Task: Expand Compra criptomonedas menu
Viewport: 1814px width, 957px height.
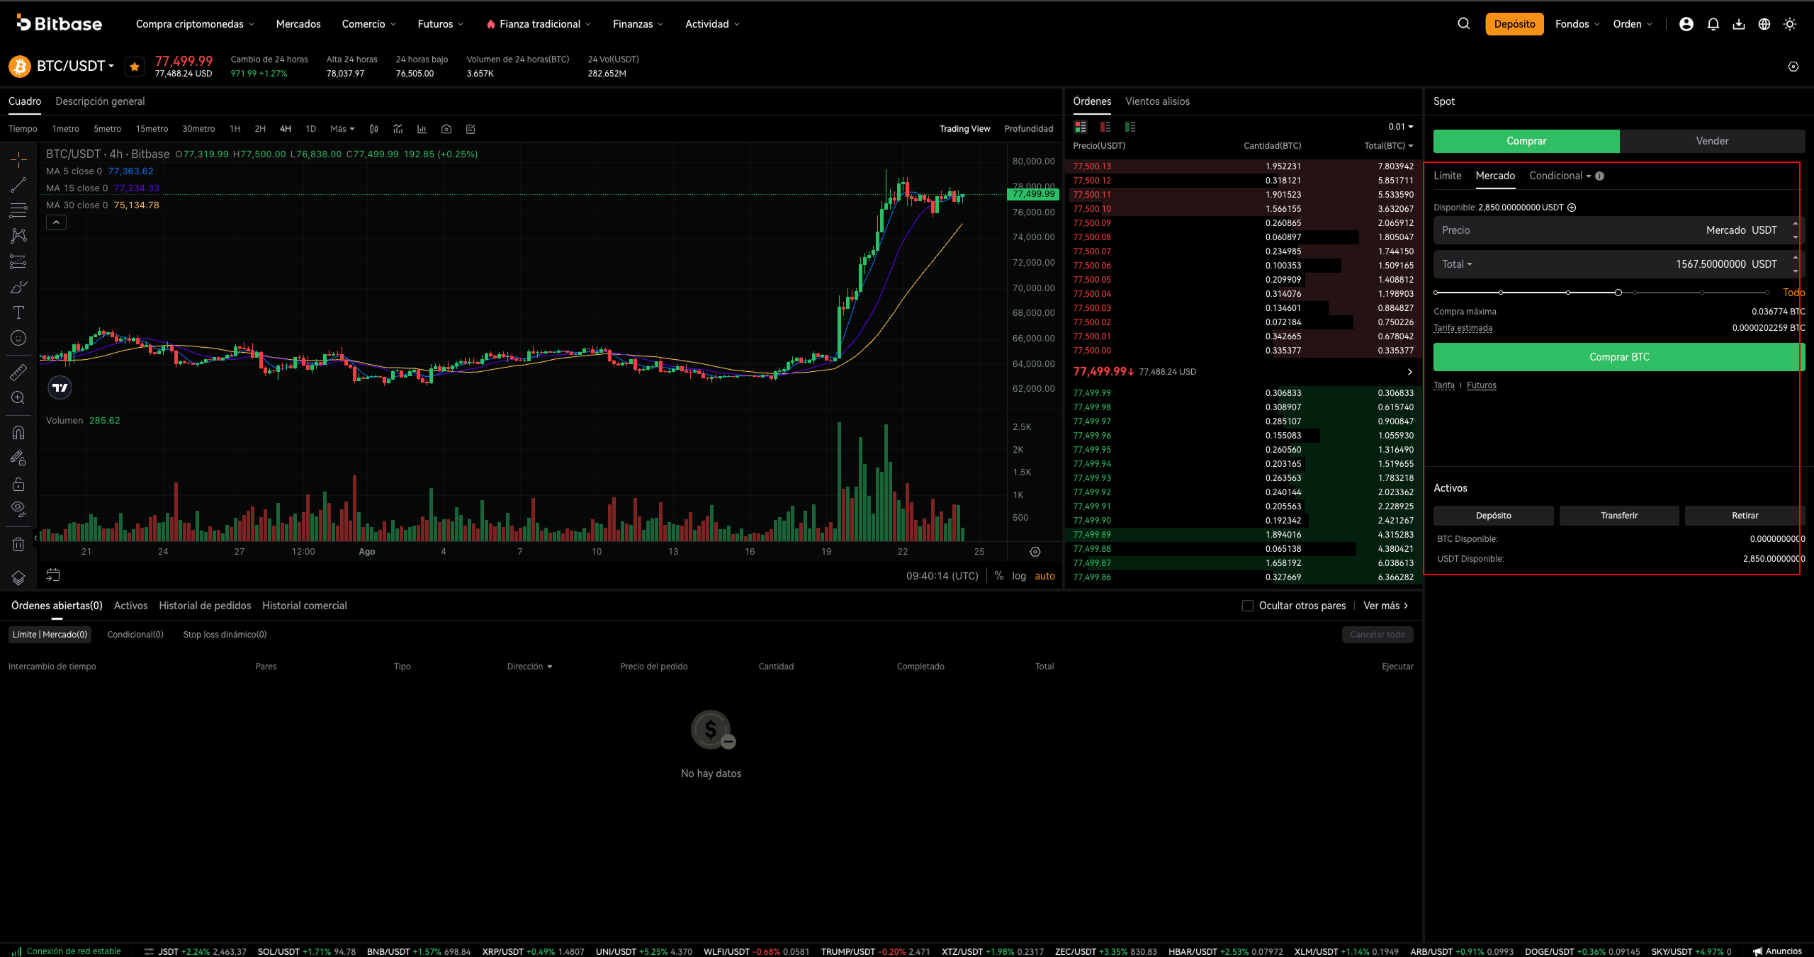Action: coord(195,24)
